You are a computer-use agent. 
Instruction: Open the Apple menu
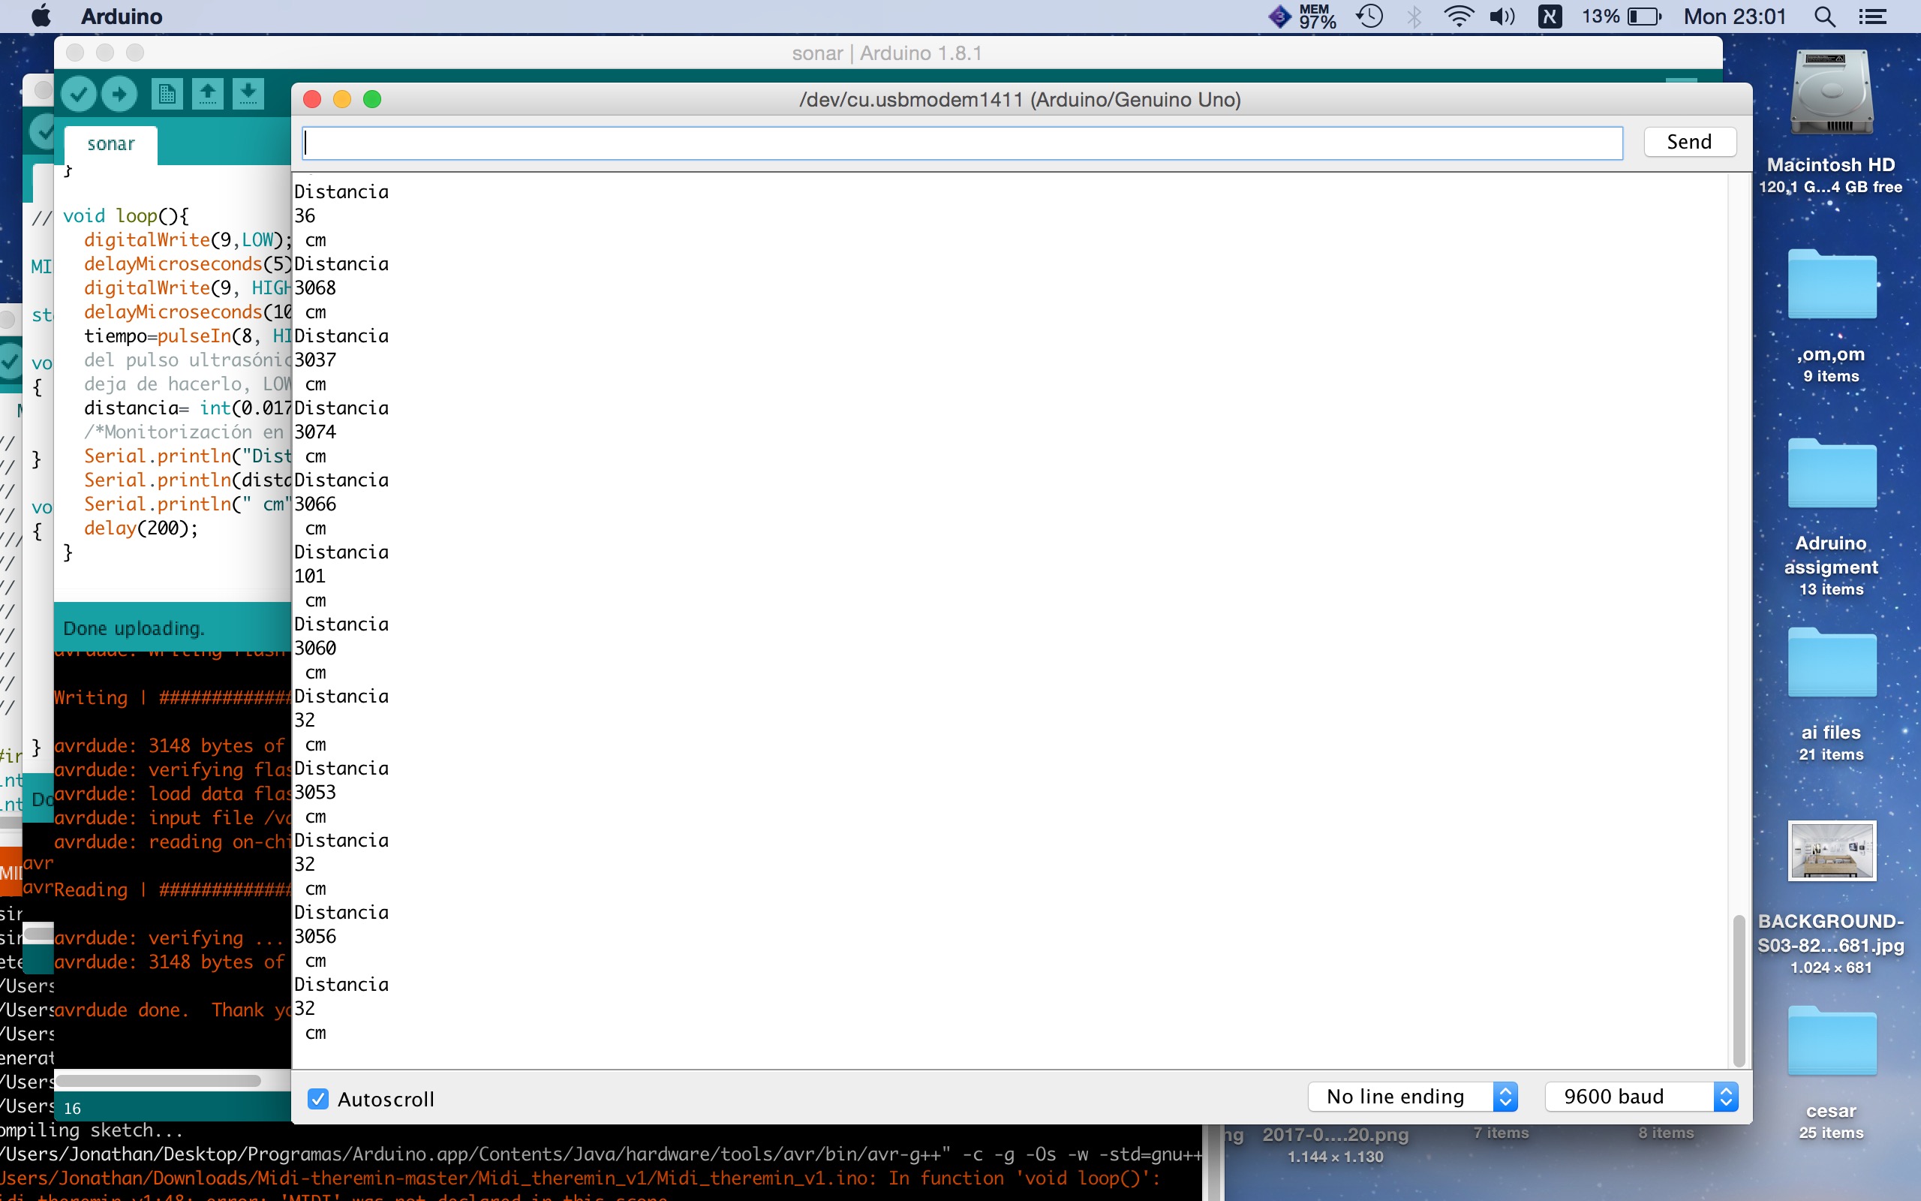(x=41, y=16)
